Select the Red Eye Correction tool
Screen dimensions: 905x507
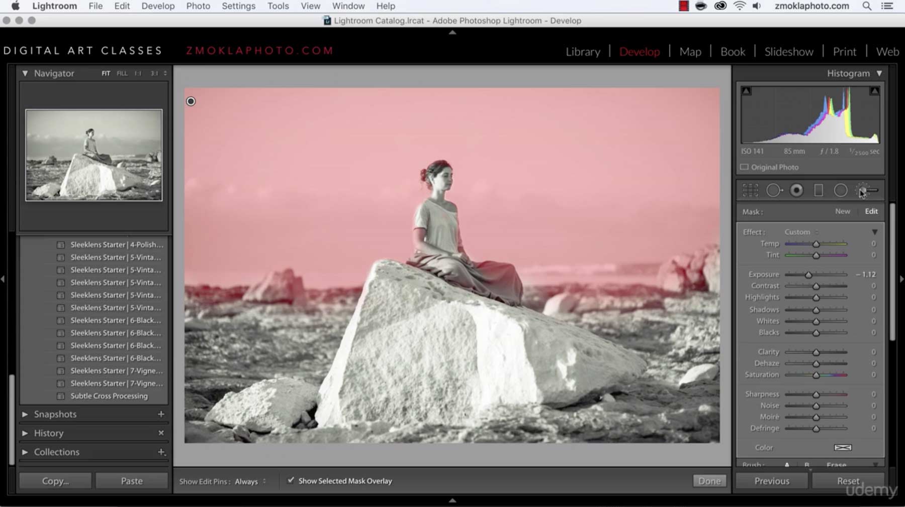(796, 190)
